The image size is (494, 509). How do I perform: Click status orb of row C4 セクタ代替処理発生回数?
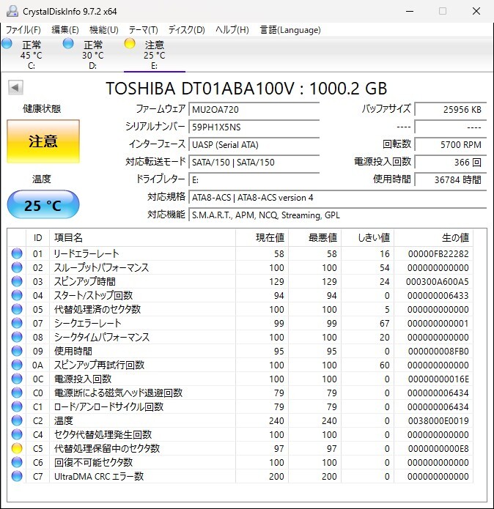click(17, 434)
